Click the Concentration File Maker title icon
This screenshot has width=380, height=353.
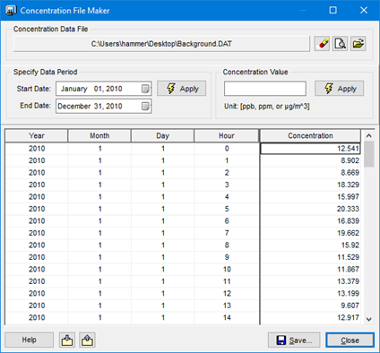coord(11,11)
